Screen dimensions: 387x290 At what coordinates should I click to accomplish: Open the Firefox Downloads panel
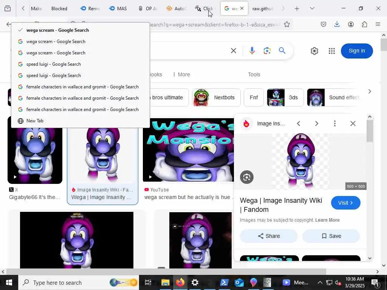(x=337, y=24)
